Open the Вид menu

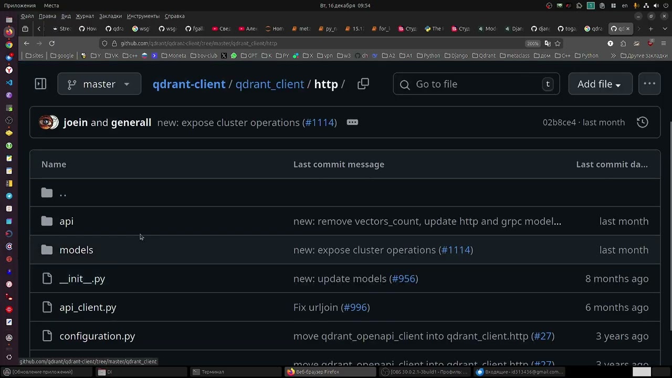pyautogui.click(x=66, y=16)
